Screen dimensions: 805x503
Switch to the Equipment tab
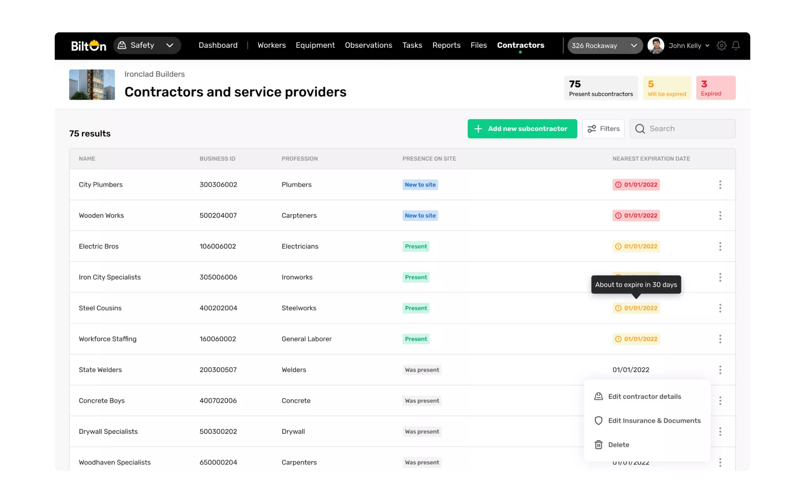[x=315, y=45]
